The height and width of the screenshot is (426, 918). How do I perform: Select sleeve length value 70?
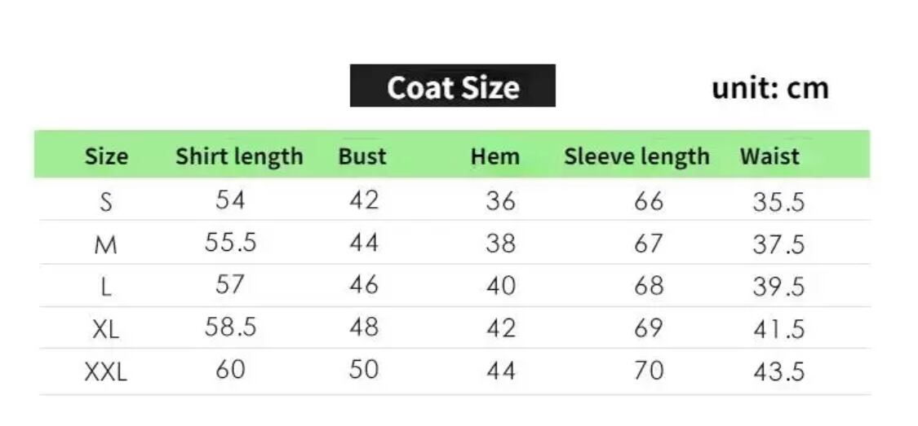click(x=649, y=371)
